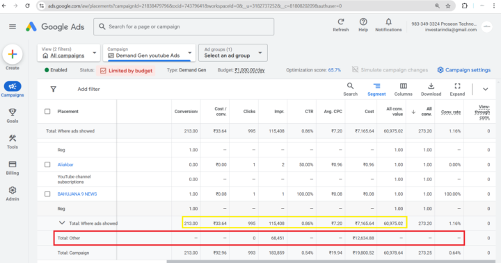Click the Limited by budget status
This screenshot has width=501, height=263.
[126, 71]
